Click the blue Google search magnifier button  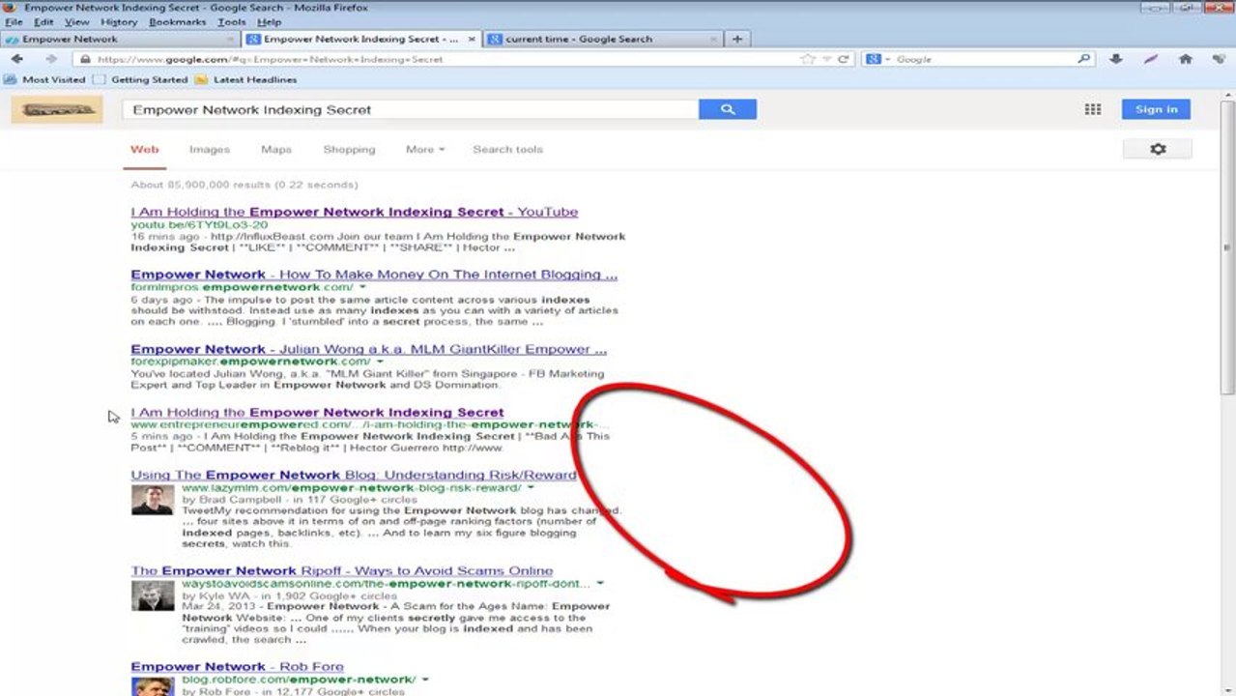click(x=728, y=109)
